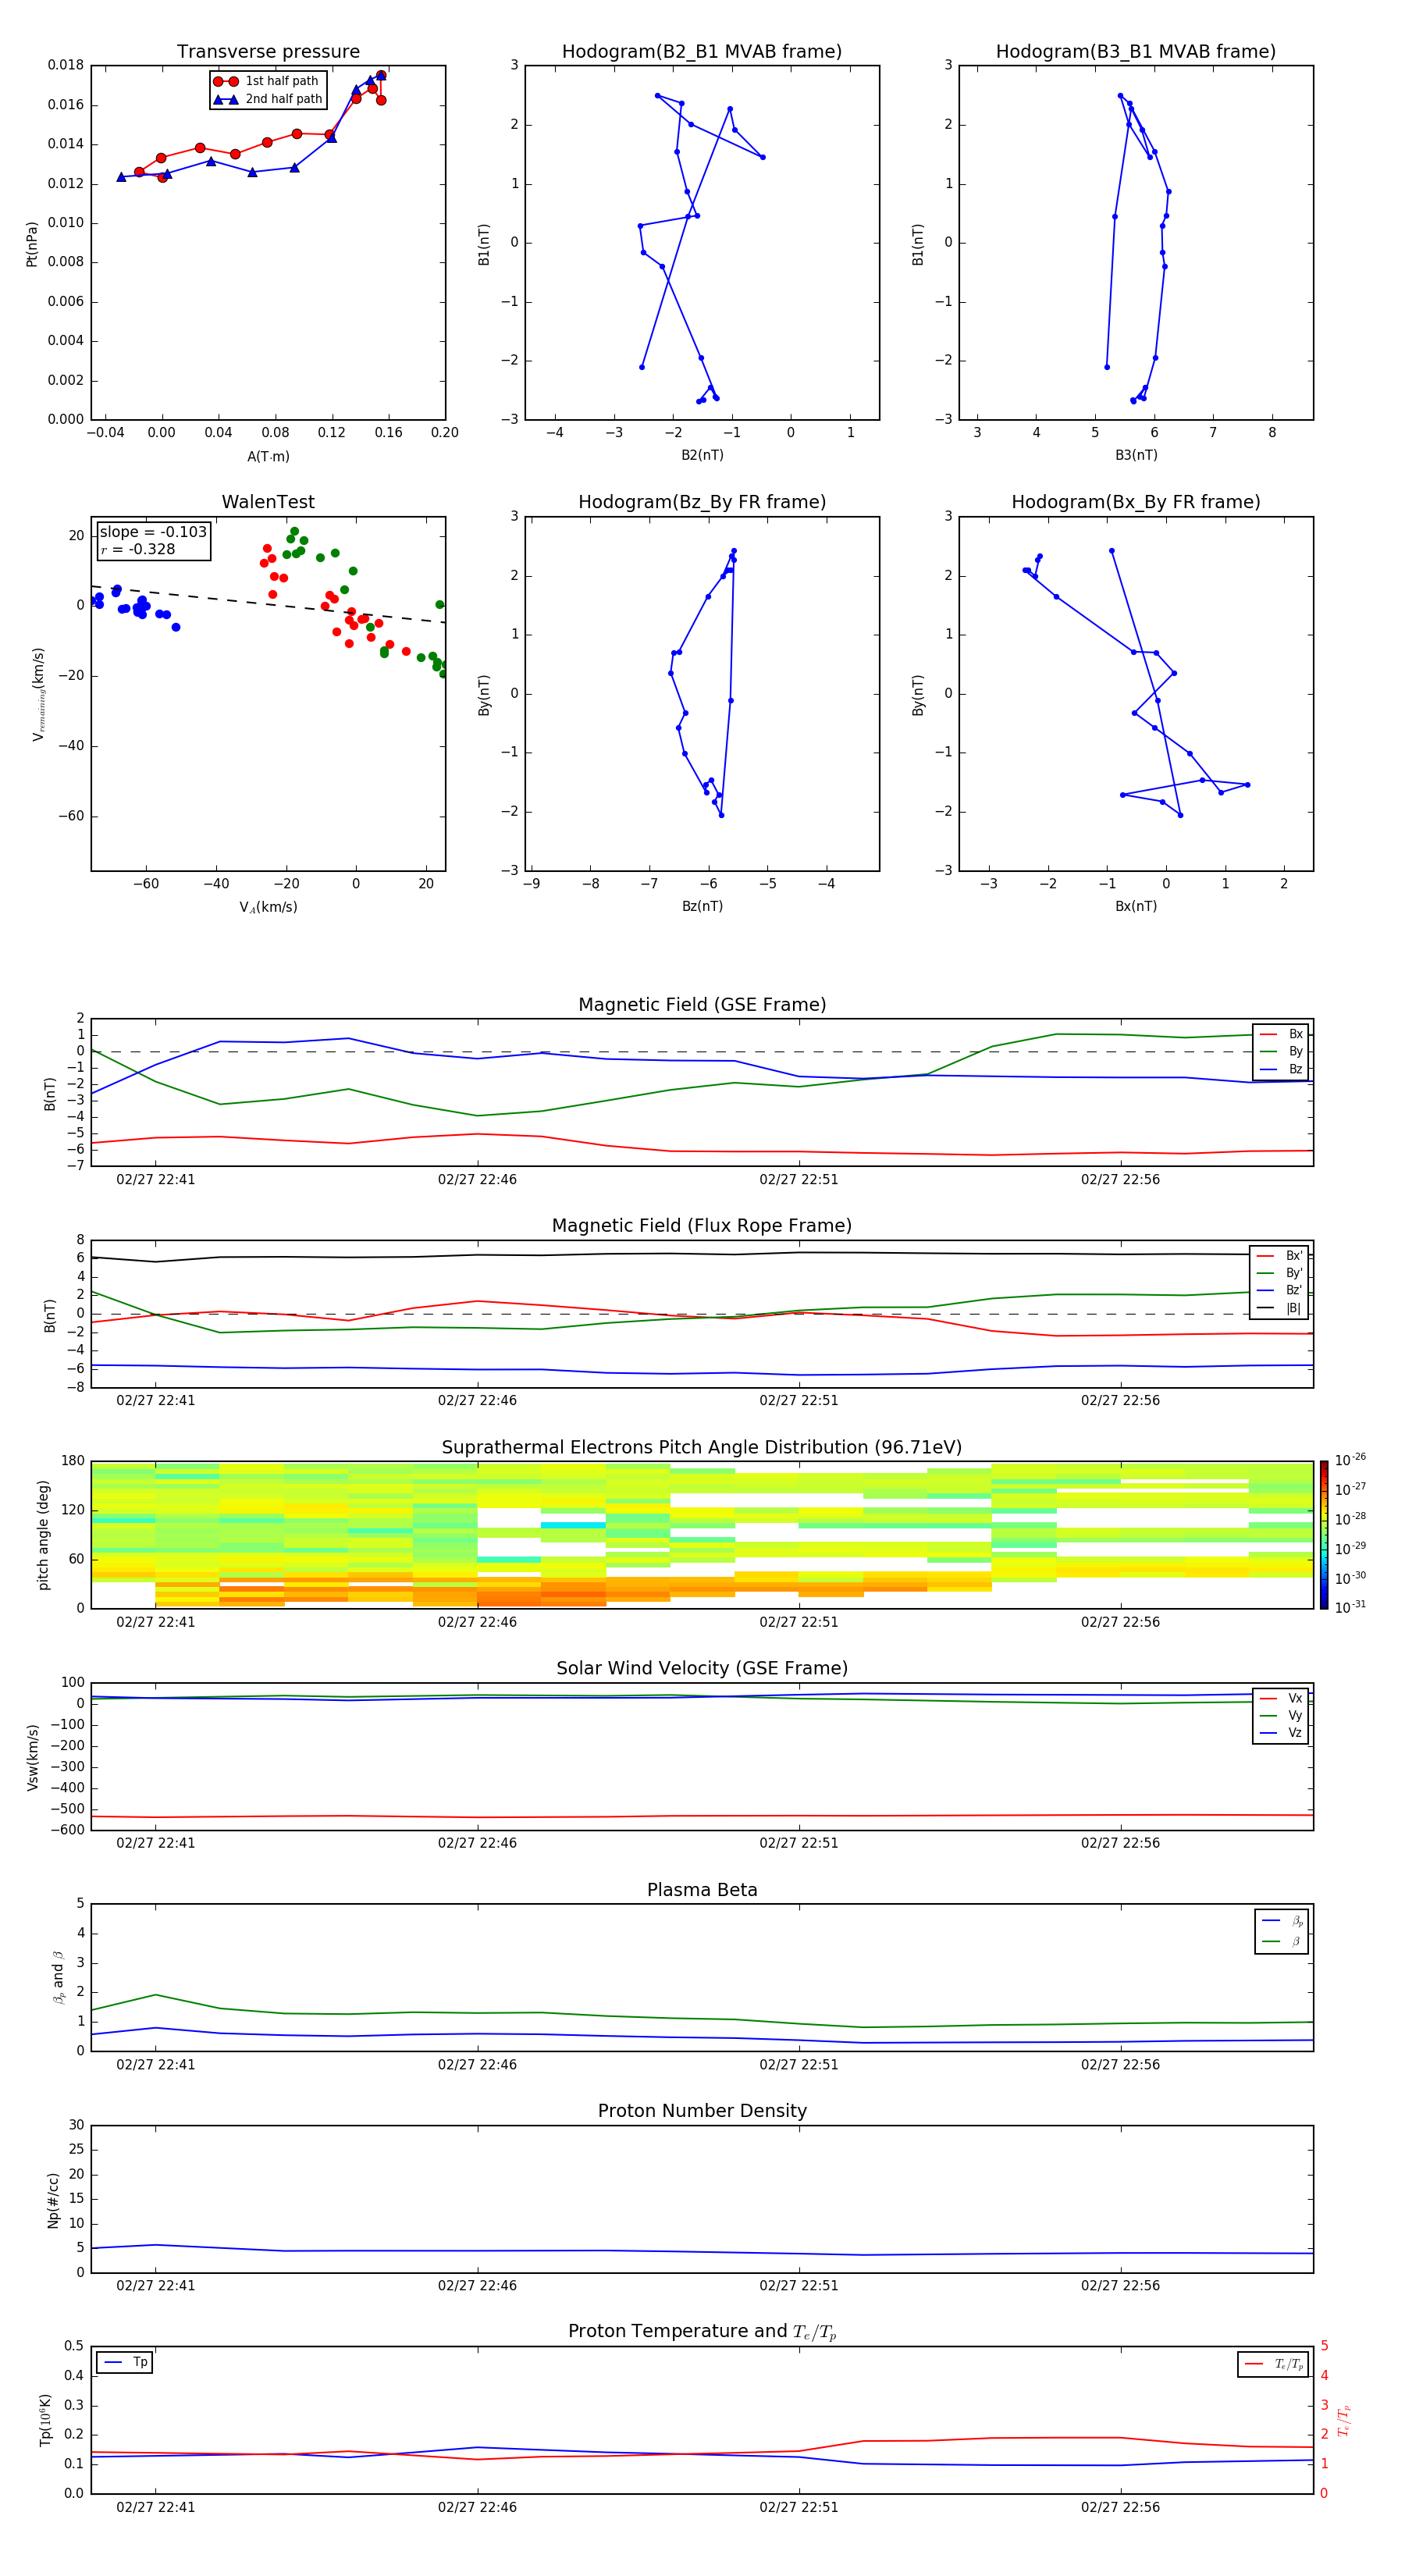1405x2576 pixels.
Task: Select the red 'Te/Tp' legend entry
Action: (x=1273, y=2364)
